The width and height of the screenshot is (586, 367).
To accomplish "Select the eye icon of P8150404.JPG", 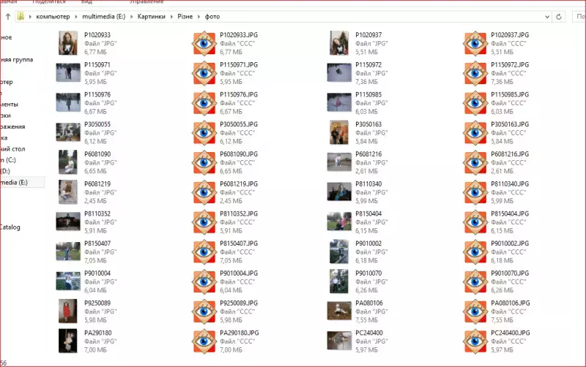I will (475, 222).
